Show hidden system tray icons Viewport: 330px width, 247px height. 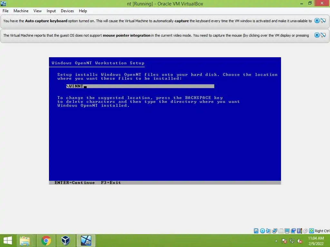click(276, 241)
